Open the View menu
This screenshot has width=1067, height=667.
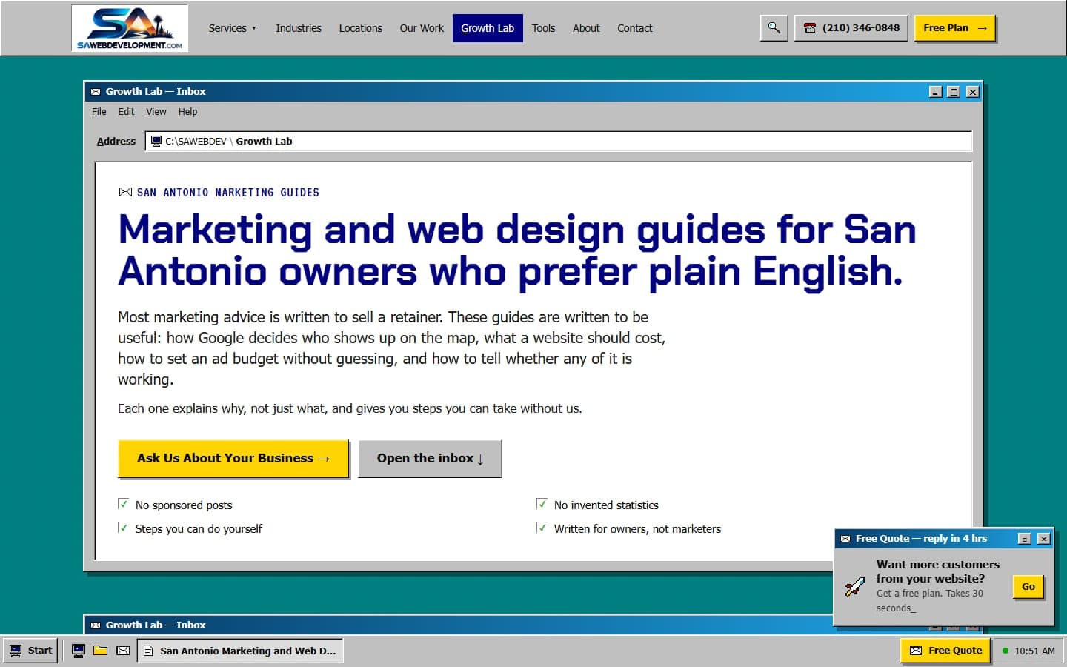(156, 112)
